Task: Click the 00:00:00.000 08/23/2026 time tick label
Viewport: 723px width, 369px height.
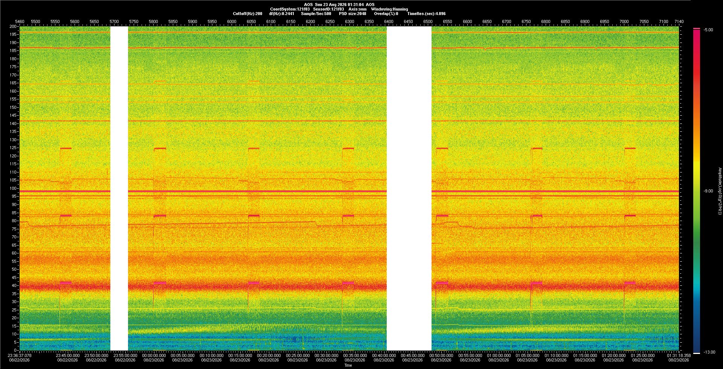Action: click(154, 357)
